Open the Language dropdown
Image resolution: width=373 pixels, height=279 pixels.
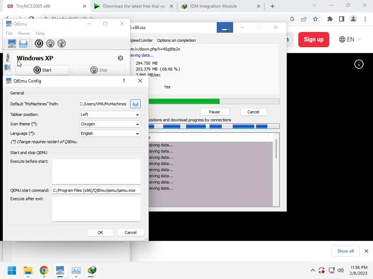point(110,134)
